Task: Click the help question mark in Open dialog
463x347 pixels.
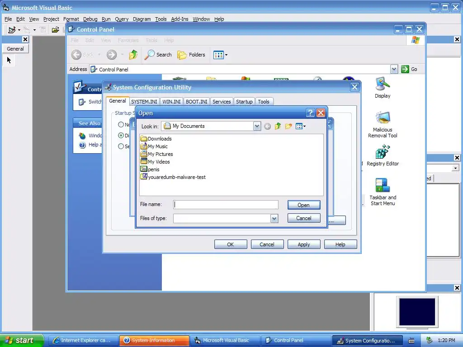Action: tap(310, 113)
